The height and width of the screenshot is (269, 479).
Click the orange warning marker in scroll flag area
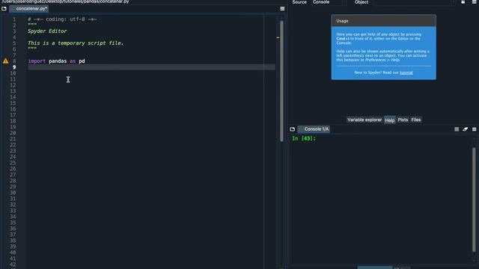pyautogui.click(x=278, y=37)
